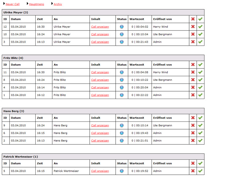Click the Ulrike Meyer (3) group header
This screenshot has height=185, width=246.
coord(103,12)
